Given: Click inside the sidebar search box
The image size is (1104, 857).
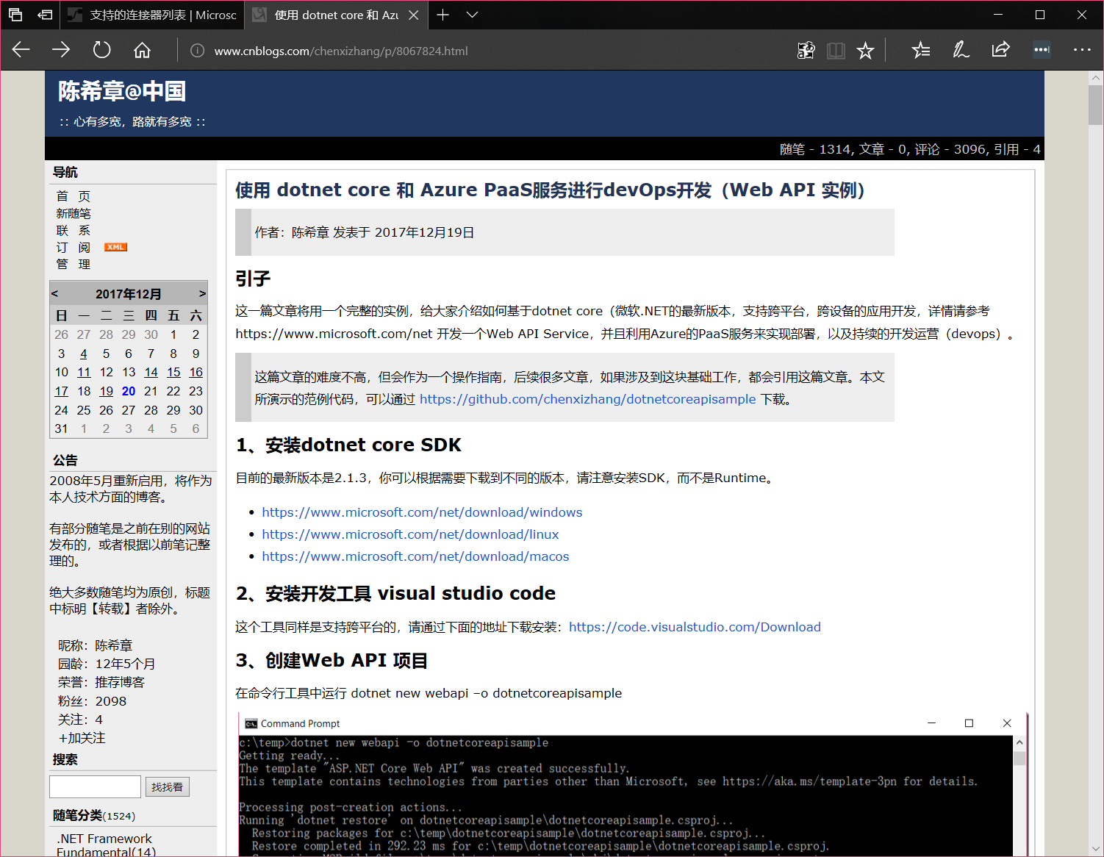Looking at the screenshot, I should [95, 786].
